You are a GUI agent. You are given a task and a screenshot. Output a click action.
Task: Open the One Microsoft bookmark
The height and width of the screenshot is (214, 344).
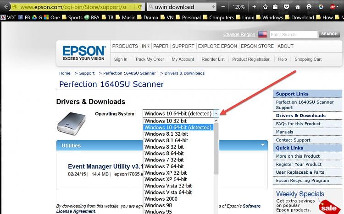pyautogui.click(x=52, y=17)
